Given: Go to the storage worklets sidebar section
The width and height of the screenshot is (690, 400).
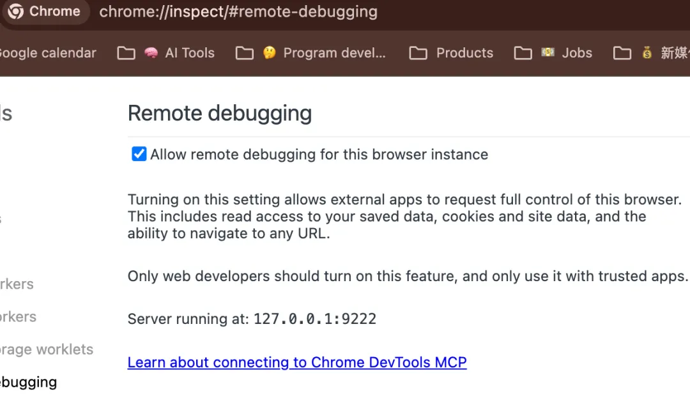Looking at the screenshot, I should (46, 350).
